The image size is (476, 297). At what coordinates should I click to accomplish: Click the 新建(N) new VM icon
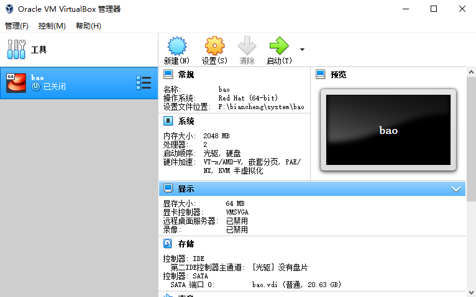pos(177,46)
